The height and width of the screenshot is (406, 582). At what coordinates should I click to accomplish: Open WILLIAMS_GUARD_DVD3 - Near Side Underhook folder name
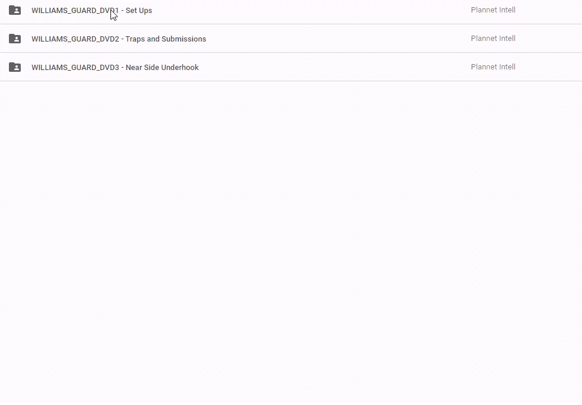pyautogui.click(x=115, y=68)
